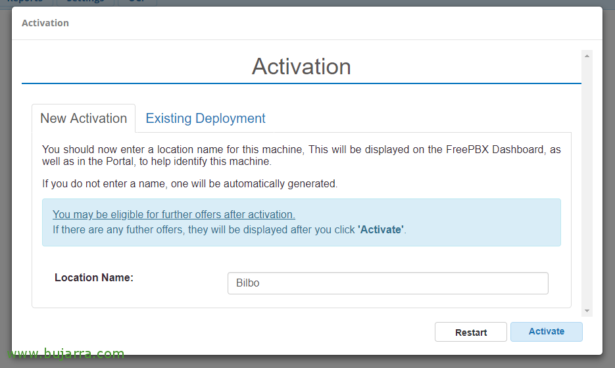Click the dimmed backdrop outside the dialog

[x=608, y=197]
